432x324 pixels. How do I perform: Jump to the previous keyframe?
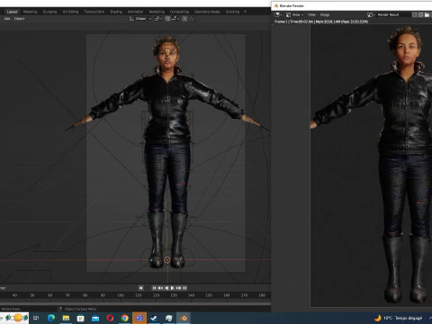[x=160, y=288]
